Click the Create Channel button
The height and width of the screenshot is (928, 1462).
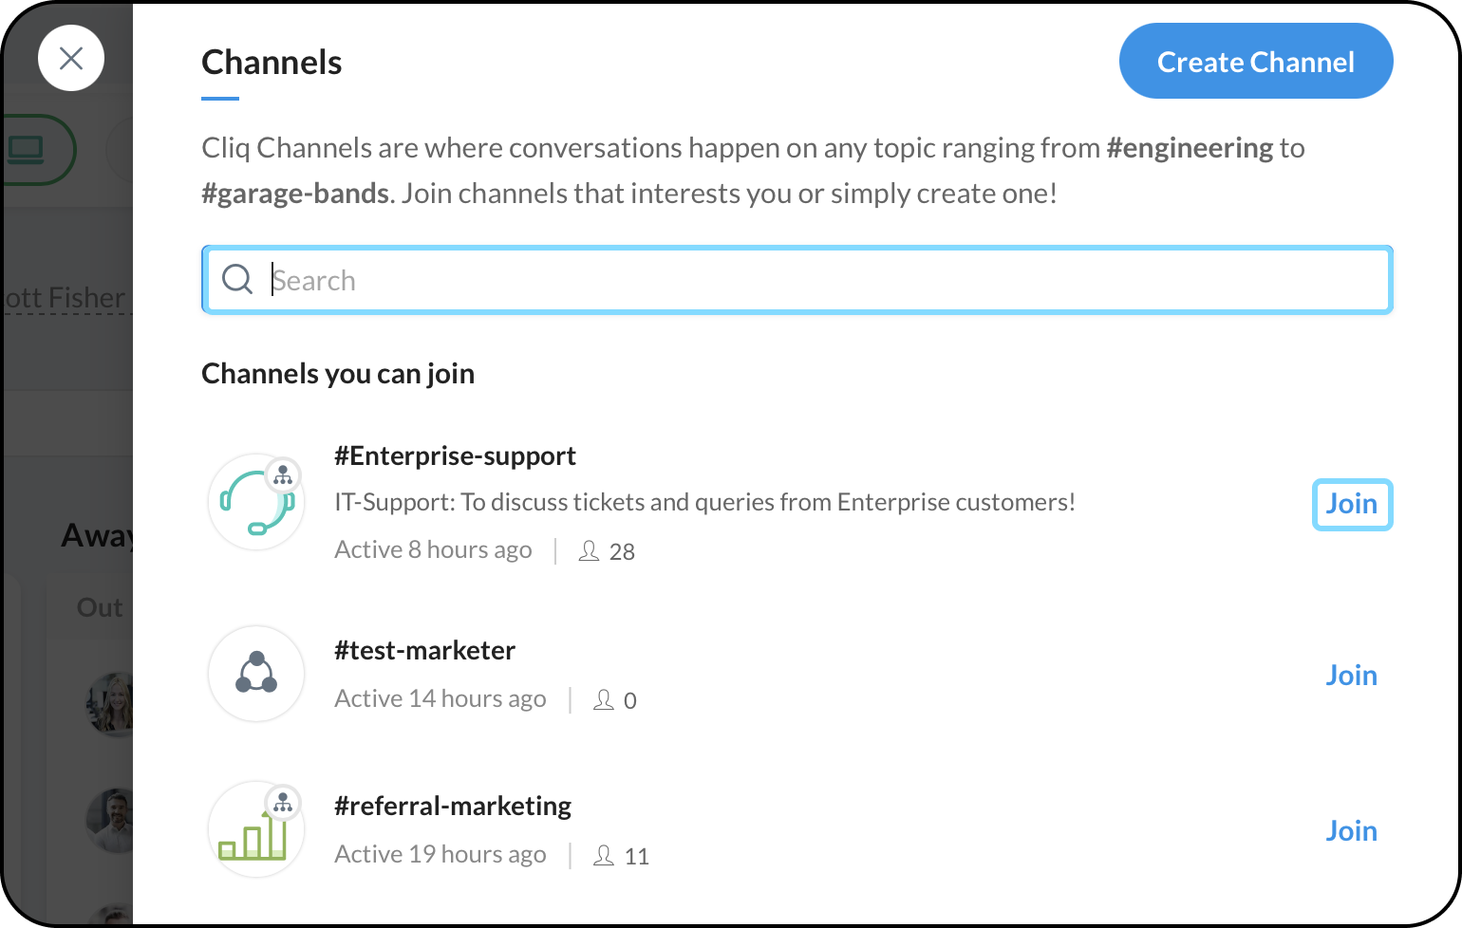tap(1255, 62)
